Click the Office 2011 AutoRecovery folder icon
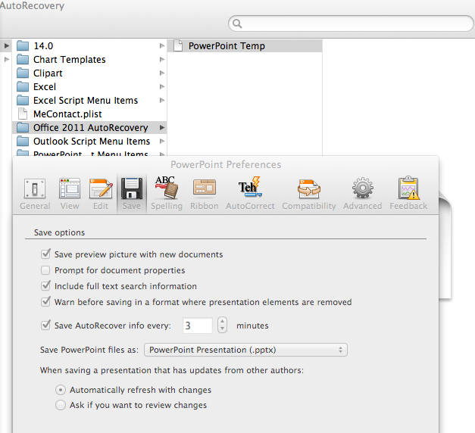The image size is (475, 433). point(23,128)
